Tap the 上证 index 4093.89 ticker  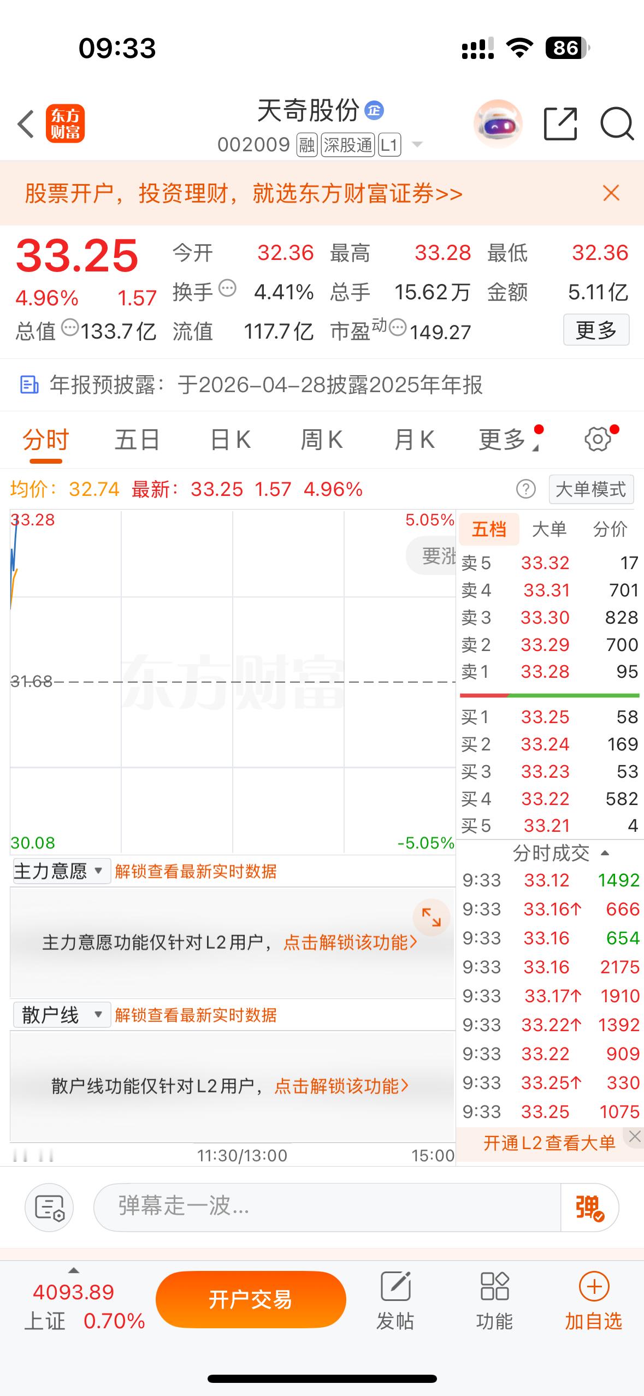(85, 1305)
